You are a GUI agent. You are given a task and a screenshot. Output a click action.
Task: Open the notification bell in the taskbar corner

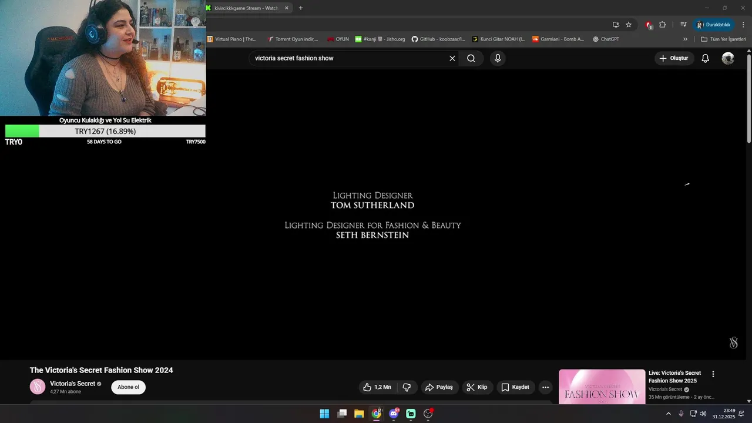tap(741, 414)
